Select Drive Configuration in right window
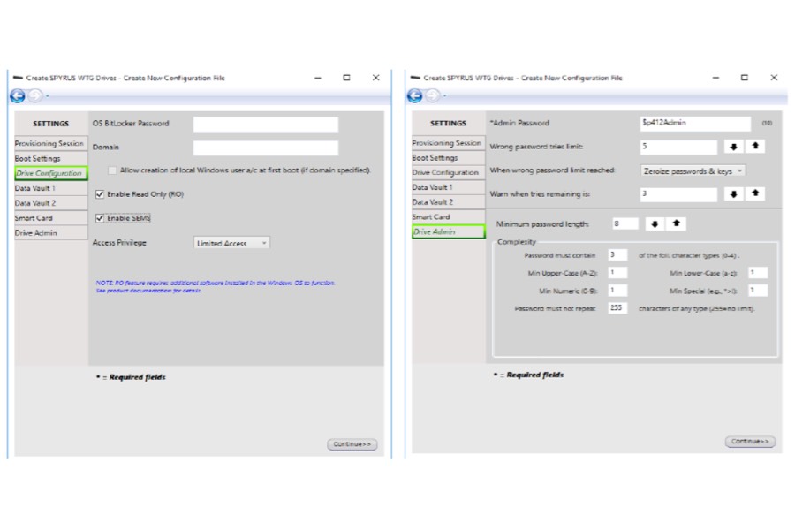This screenshot has height=530, width=795. (448, 172)
